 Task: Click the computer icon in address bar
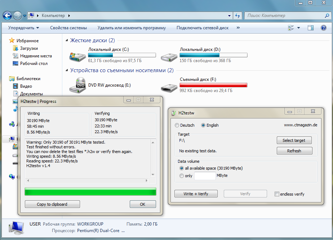[32, 15]
